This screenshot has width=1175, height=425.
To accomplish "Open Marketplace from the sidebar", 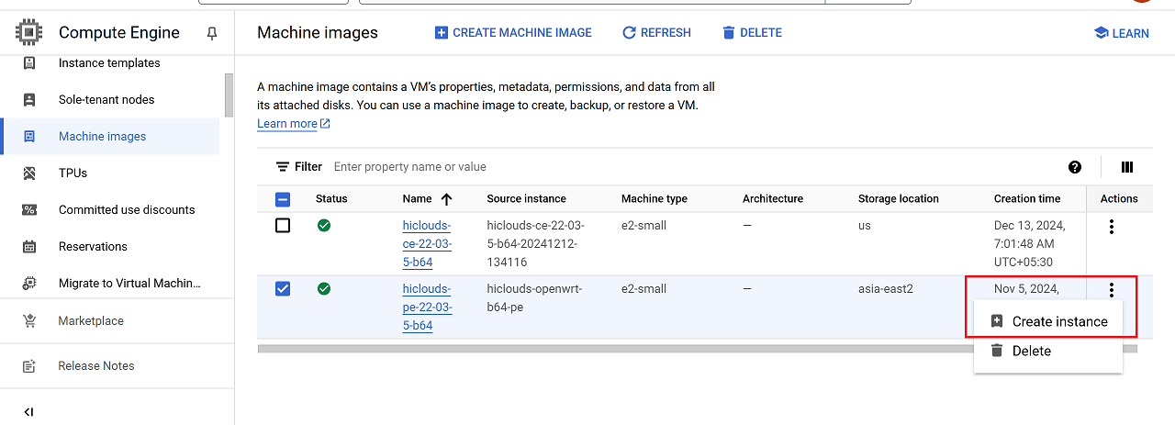I will pyautogui.click(x=91, y=321).
